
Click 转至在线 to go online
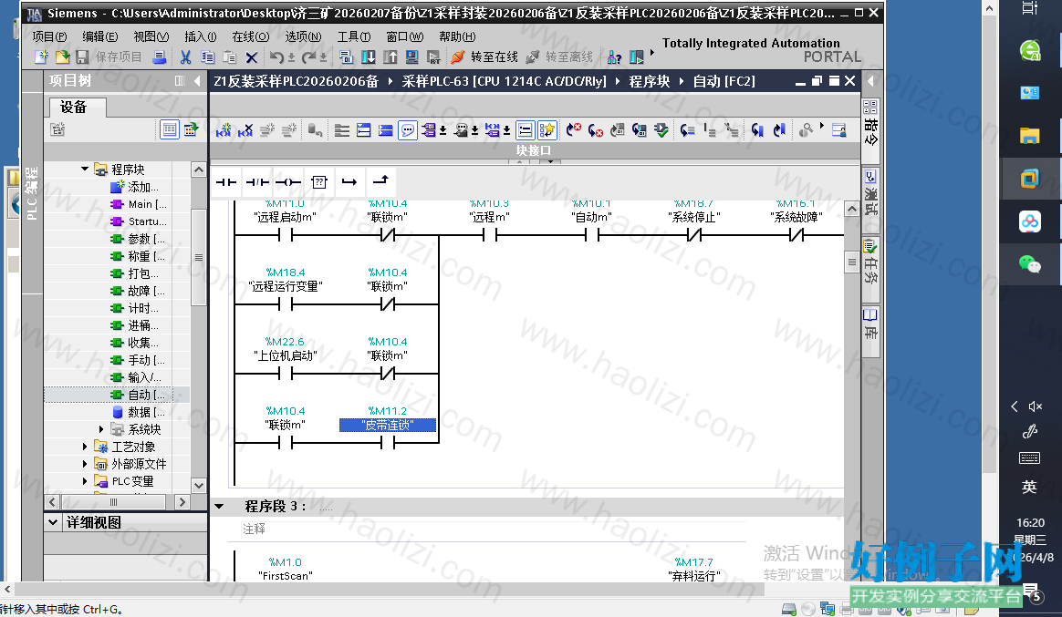click(485, 57)
